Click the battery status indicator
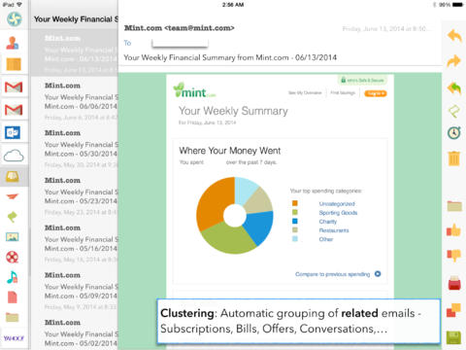 [x=458, y=5]
